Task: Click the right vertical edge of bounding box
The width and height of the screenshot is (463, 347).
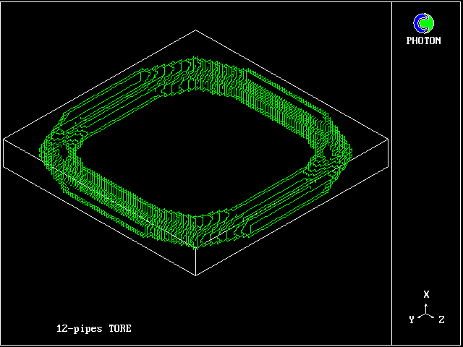Action: (388, 153)
